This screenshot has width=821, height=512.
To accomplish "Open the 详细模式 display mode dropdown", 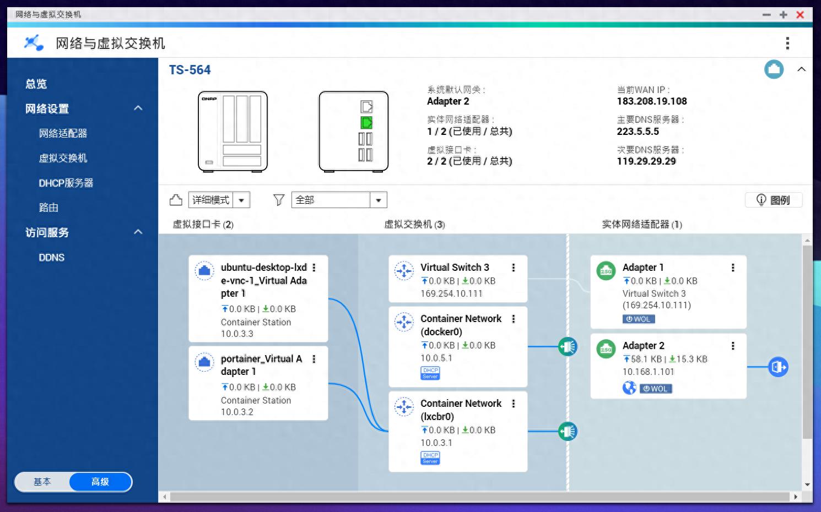I will [x=241, y=200].
